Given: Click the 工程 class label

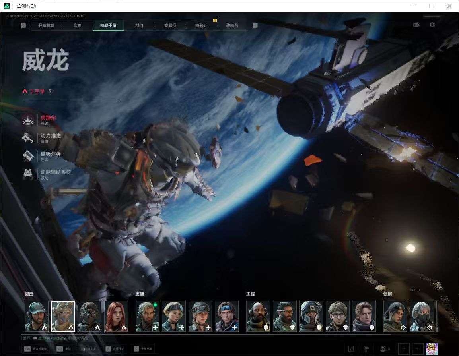Looking at the screenshot, I should [x=250, y=294].
